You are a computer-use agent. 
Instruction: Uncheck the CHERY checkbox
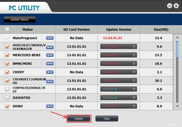[x=7, y=72]
